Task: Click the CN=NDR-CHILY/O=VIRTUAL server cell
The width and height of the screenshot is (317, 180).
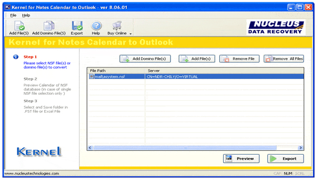Action: [x=172, y=77]
